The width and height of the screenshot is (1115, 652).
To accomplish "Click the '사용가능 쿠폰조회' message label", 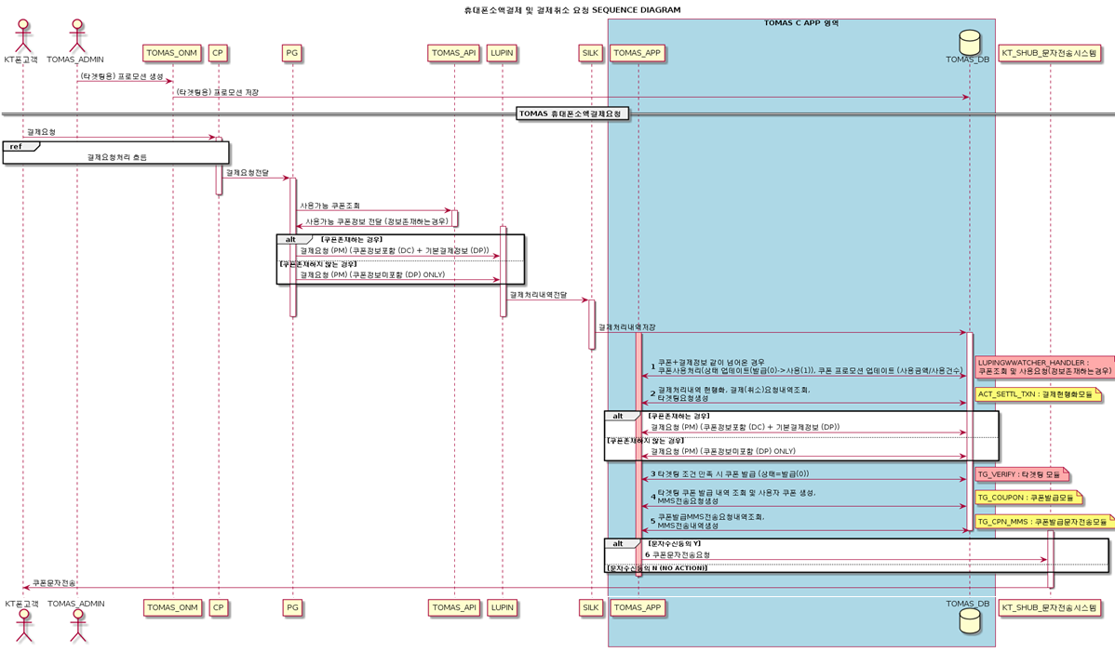I will click(329, 206).
